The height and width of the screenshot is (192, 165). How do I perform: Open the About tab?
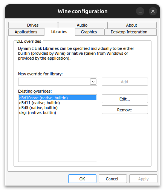click(x=132, y=25)
